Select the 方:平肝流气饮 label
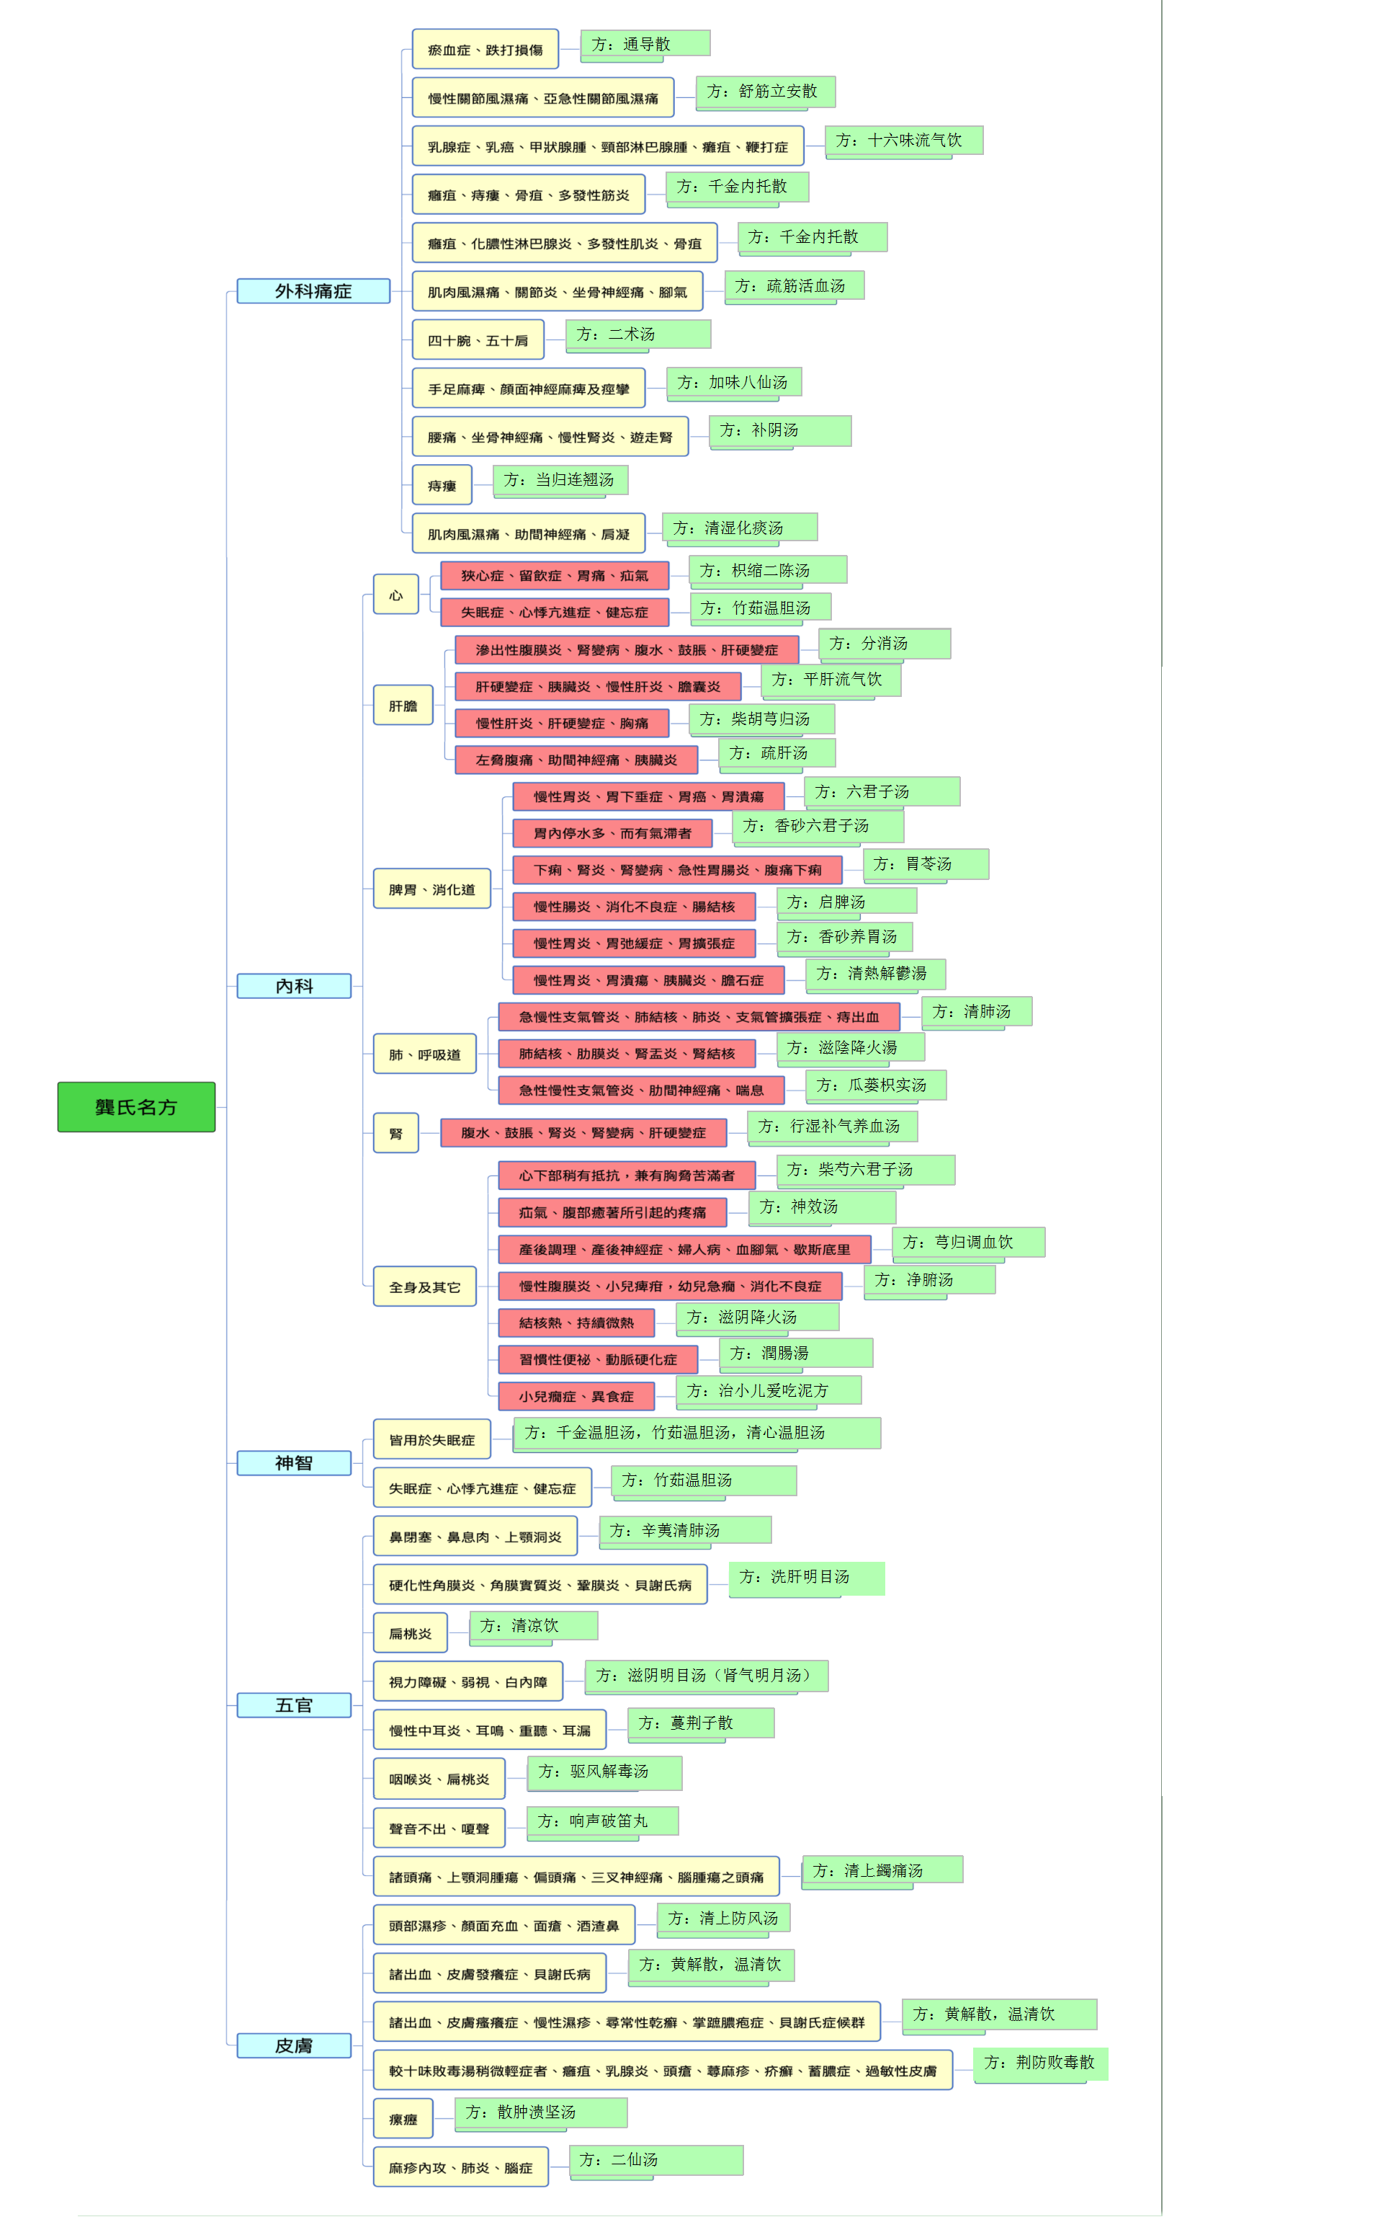Image resolution: width=1383 pixels, height=2222 pixels. tap(831, 680)
